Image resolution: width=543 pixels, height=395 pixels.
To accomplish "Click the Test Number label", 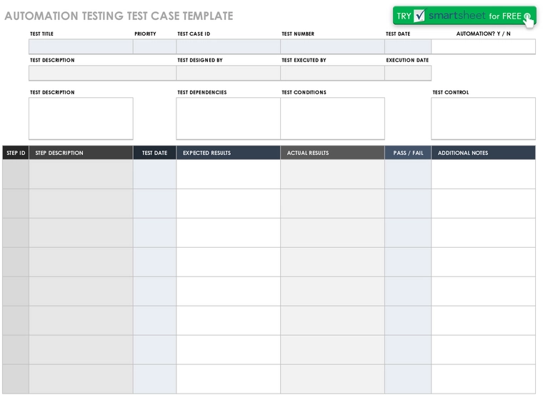I will coord(298,34).
